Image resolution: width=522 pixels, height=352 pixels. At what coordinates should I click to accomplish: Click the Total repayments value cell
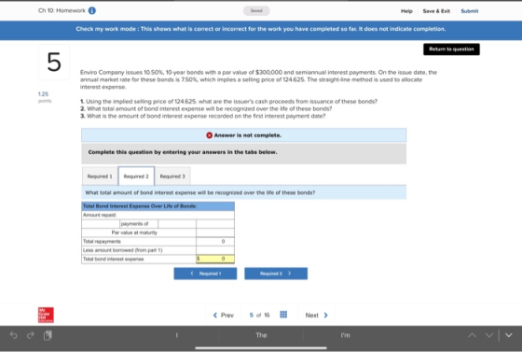(215, 241)
